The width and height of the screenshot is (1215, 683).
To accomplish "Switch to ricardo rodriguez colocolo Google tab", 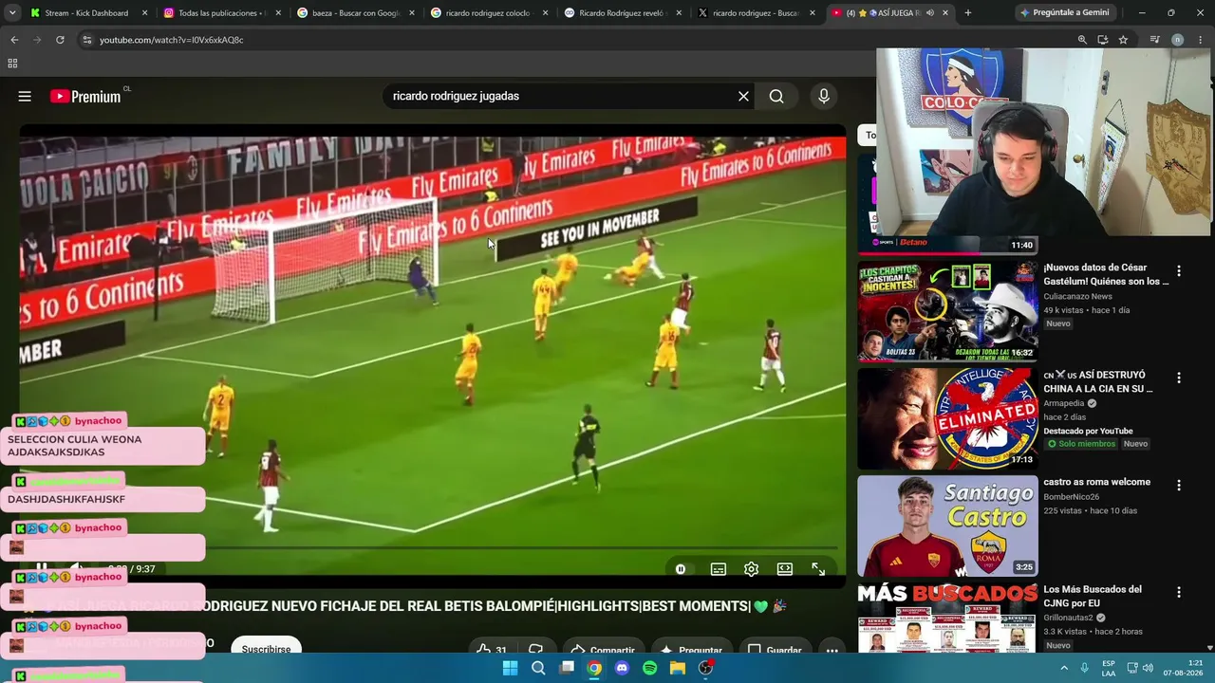I will coord(490,13).
